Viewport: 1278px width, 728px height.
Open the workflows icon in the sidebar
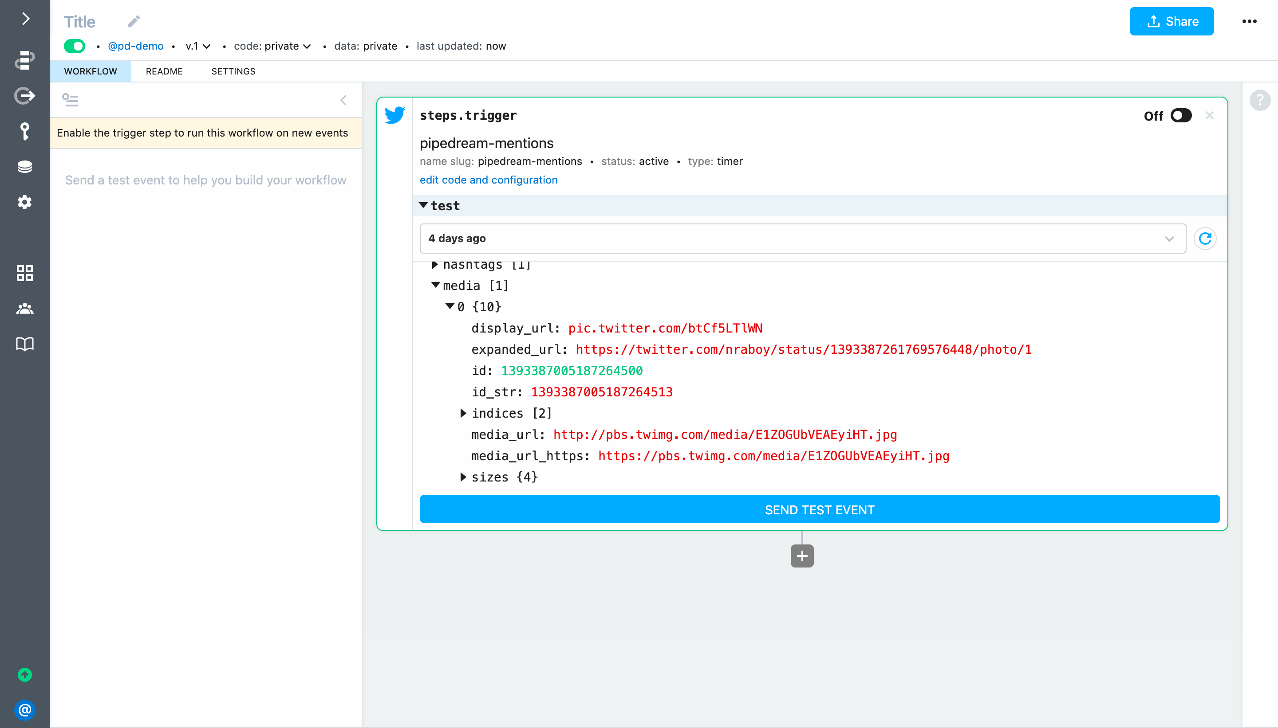[x=24, y=60]
